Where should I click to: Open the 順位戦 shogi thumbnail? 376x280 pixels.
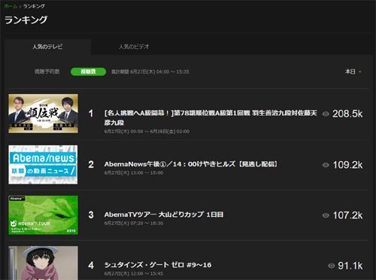click(x=43, y=114)
